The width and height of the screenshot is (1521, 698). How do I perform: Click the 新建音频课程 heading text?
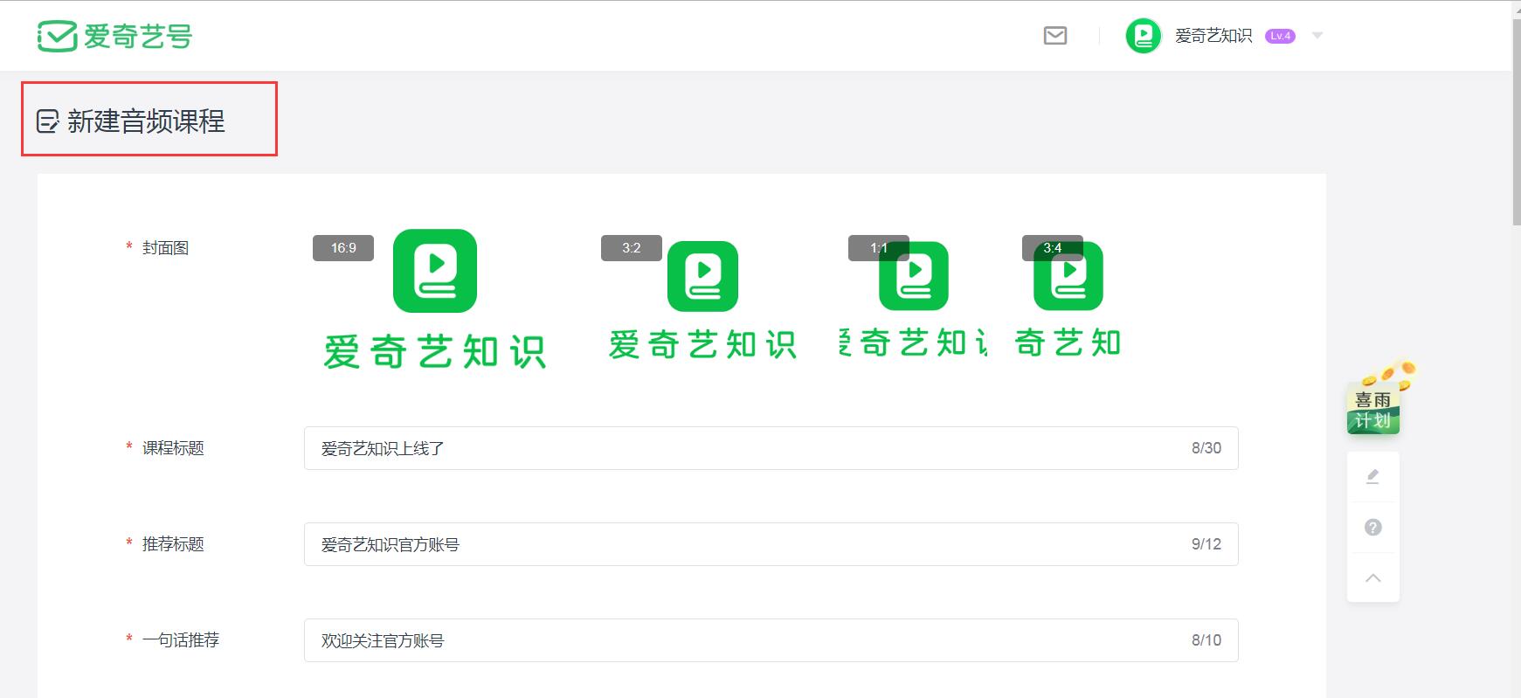tap(147, 121)
